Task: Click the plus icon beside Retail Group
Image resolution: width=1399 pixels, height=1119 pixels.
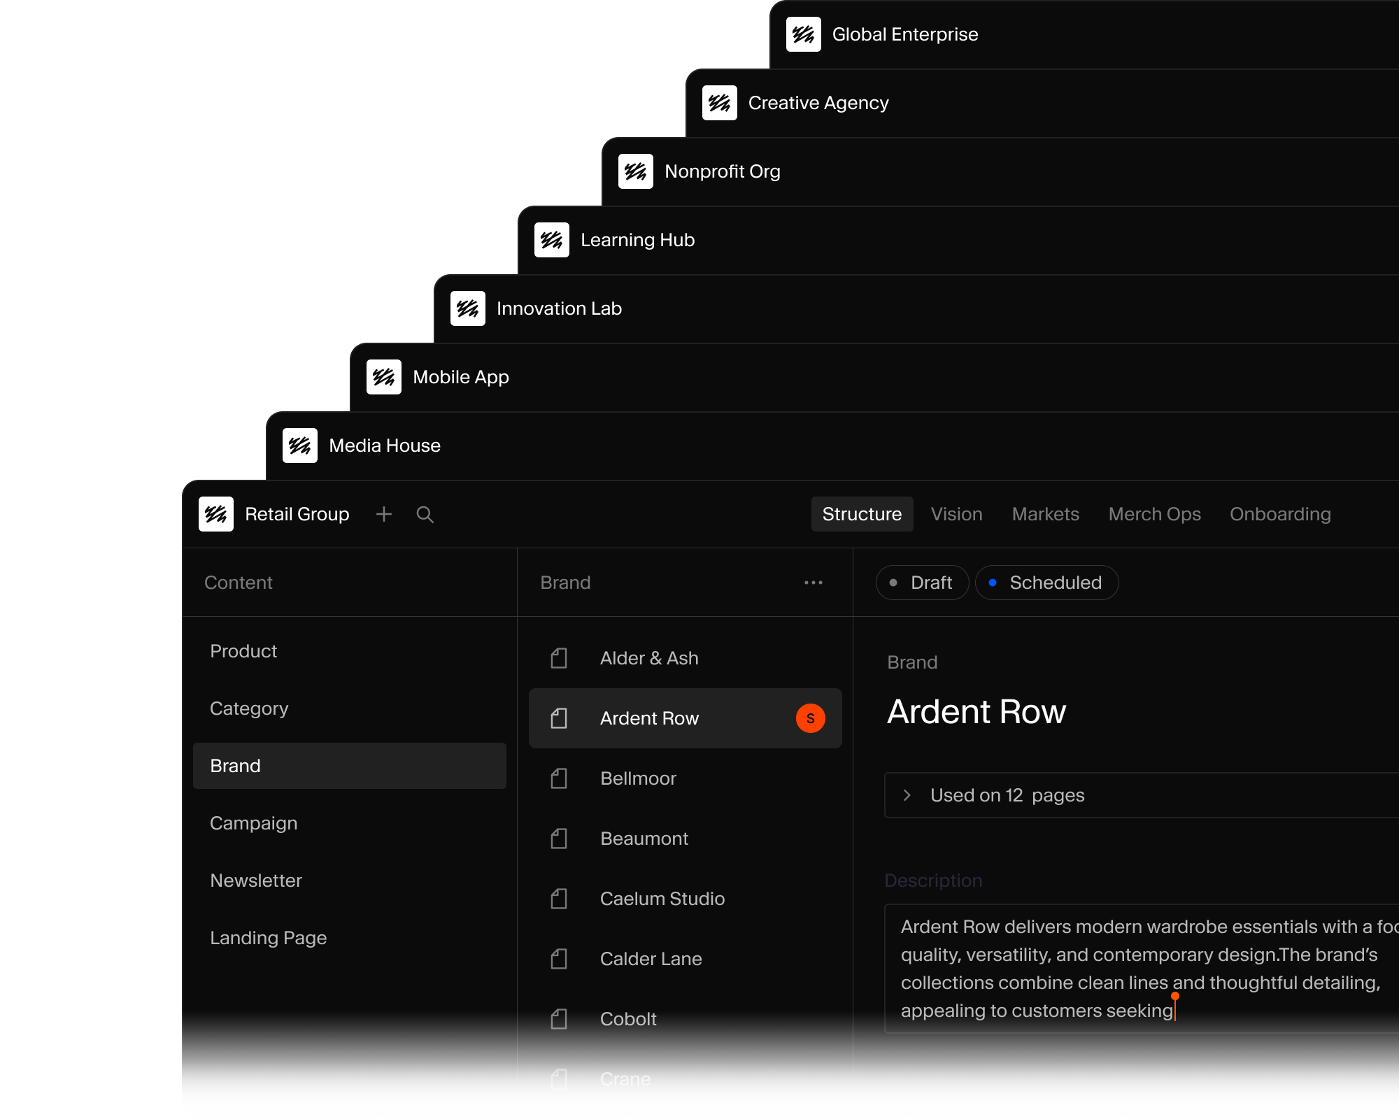Action: [383, 514]
